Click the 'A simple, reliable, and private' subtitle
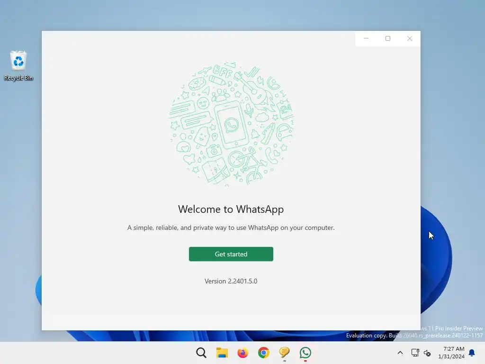Screen dimensions: 485x364 point(231,227)
